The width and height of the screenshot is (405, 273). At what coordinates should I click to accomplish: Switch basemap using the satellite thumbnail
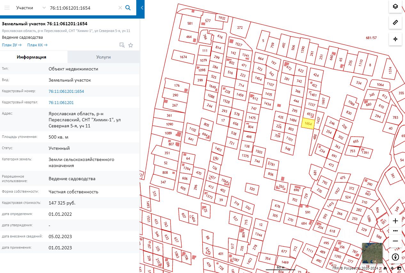click(372, 253)
